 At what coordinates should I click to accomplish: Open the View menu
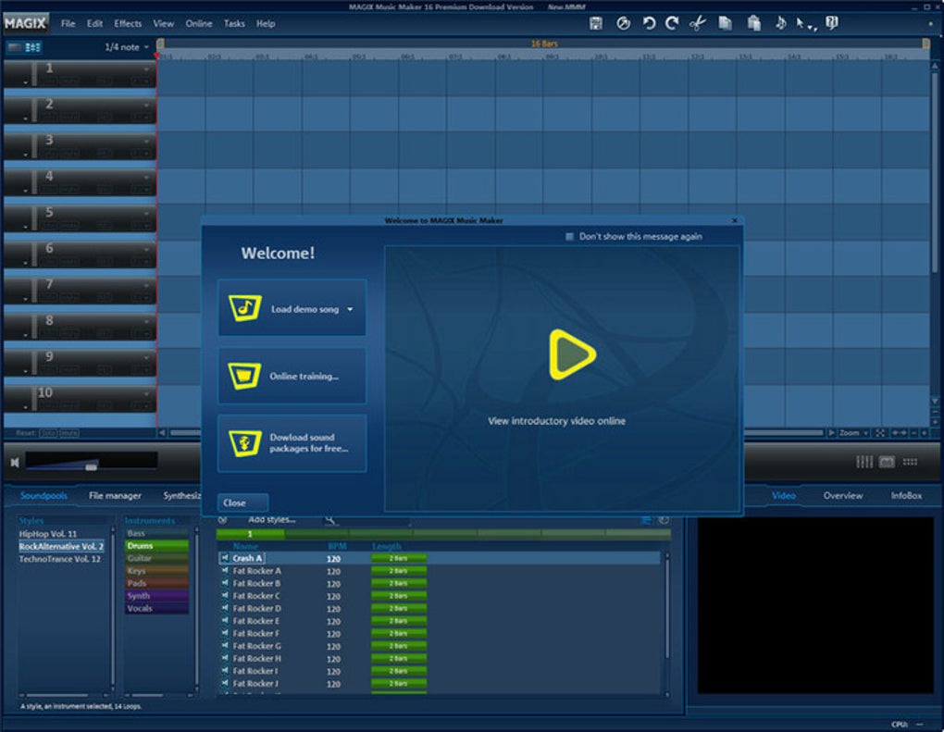(163, 23)
